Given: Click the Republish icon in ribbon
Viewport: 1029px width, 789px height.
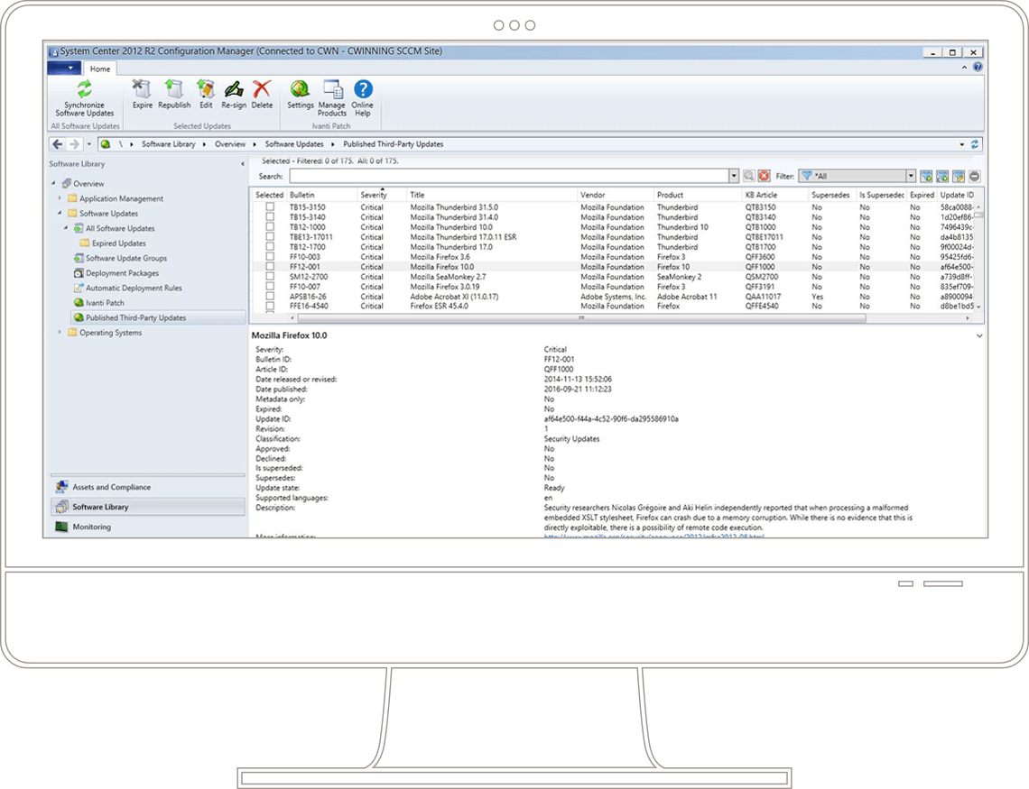Looking at the screenshot, I should pyautogui.click(x=173, y=89).
